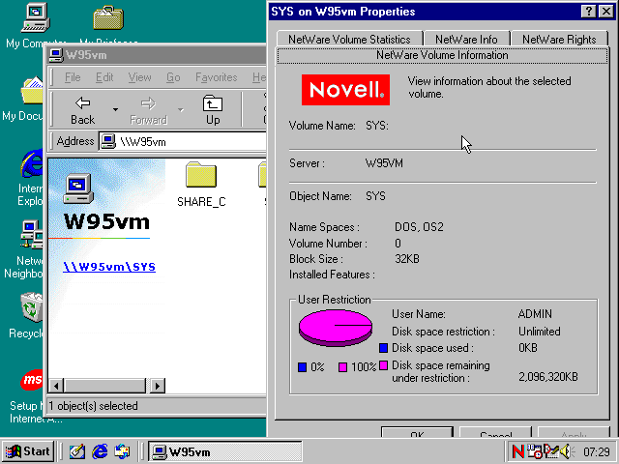Image resolution: width=619 pixels, height=464 pixels.
Task: Switch to the NetWare Info tab
Action: 466,40
